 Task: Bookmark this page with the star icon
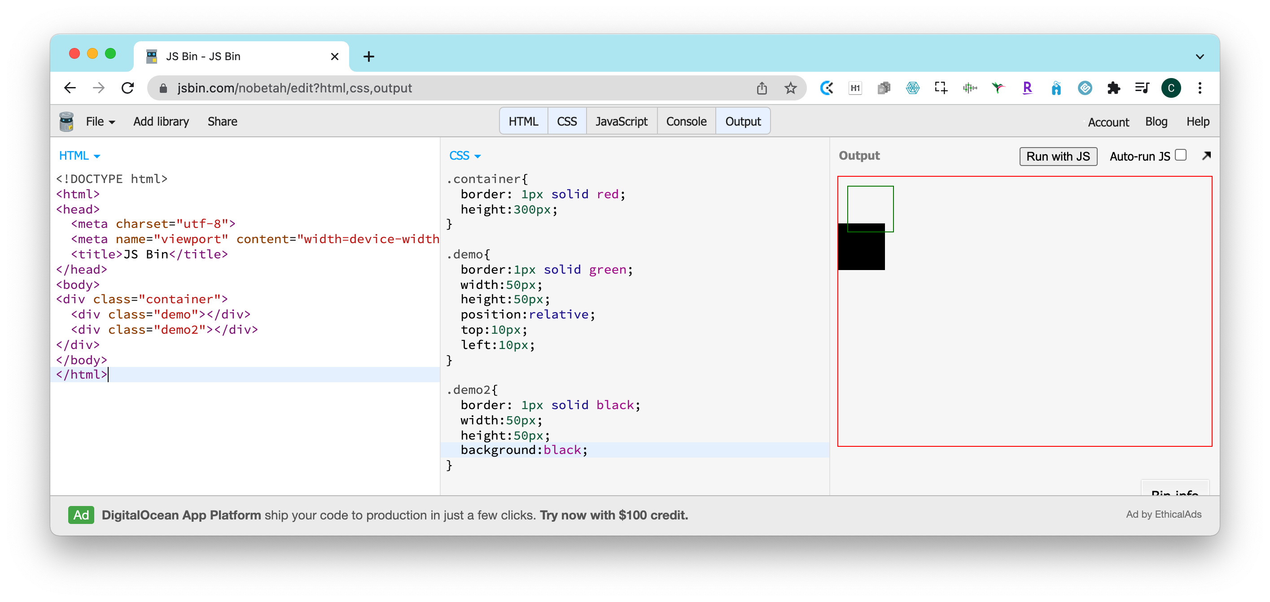pyautogui.click(x=790, y=88)
